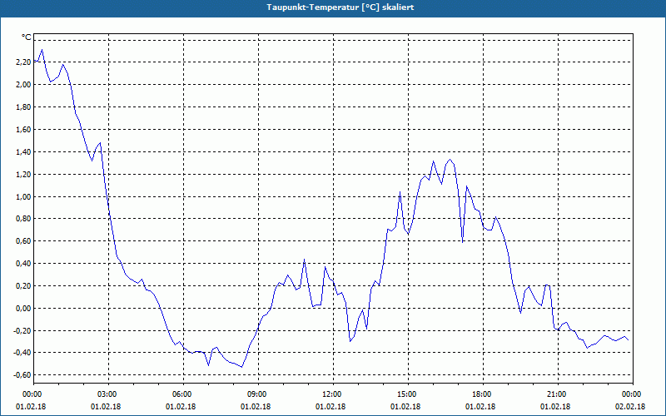Click the 12:00 time label

point(333,394)
